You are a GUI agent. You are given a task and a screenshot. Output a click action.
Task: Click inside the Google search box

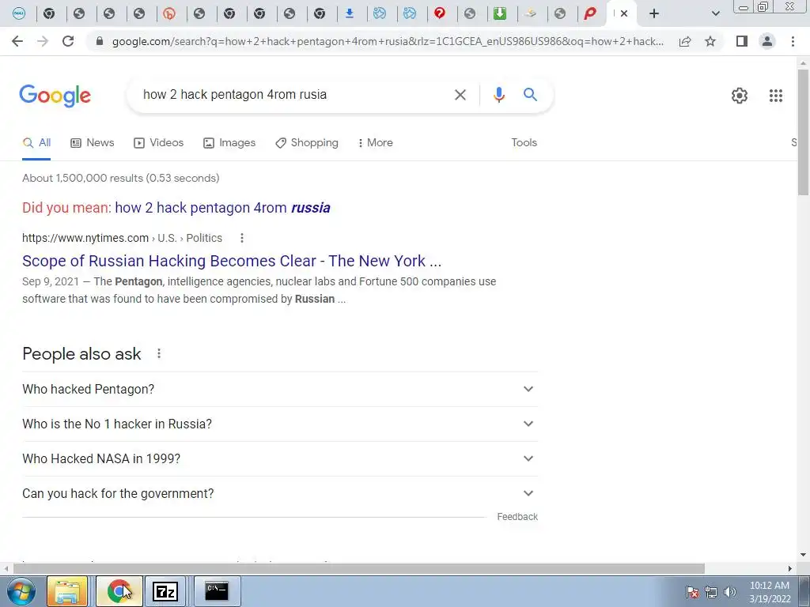(292, 95)
